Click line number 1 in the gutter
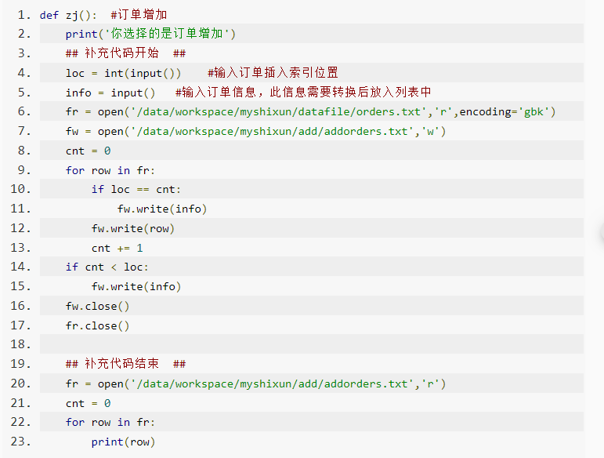604x458 pixels. (x=23, y=15)
